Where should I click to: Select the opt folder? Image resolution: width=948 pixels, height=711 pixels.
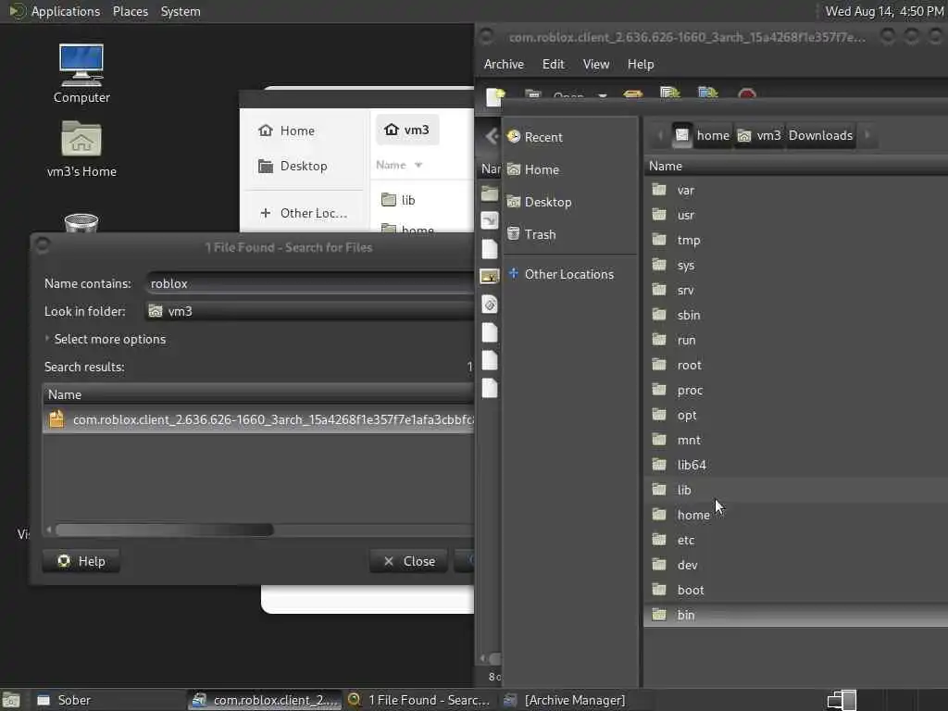pyautogui.click(x=795, y=415)
